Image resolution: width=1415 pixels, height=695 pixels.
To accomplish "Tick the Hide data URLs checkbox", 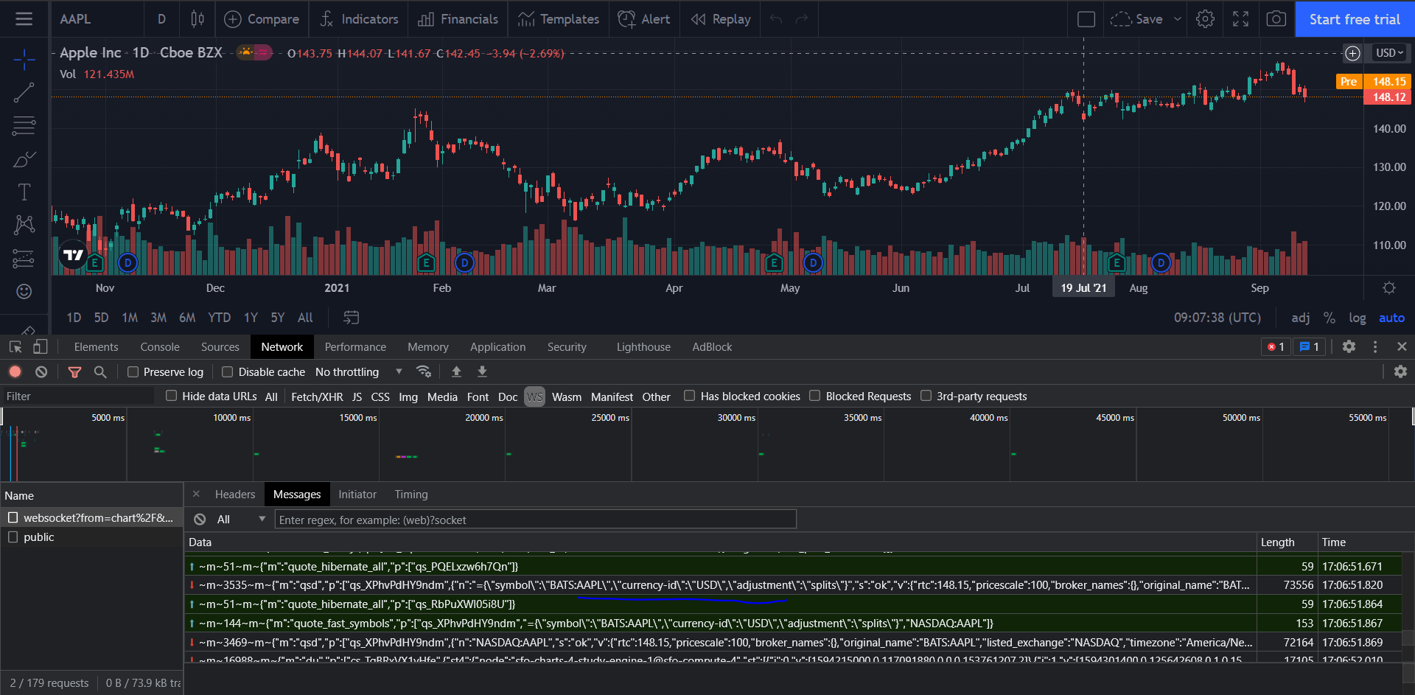I will (x=172, y=396).
